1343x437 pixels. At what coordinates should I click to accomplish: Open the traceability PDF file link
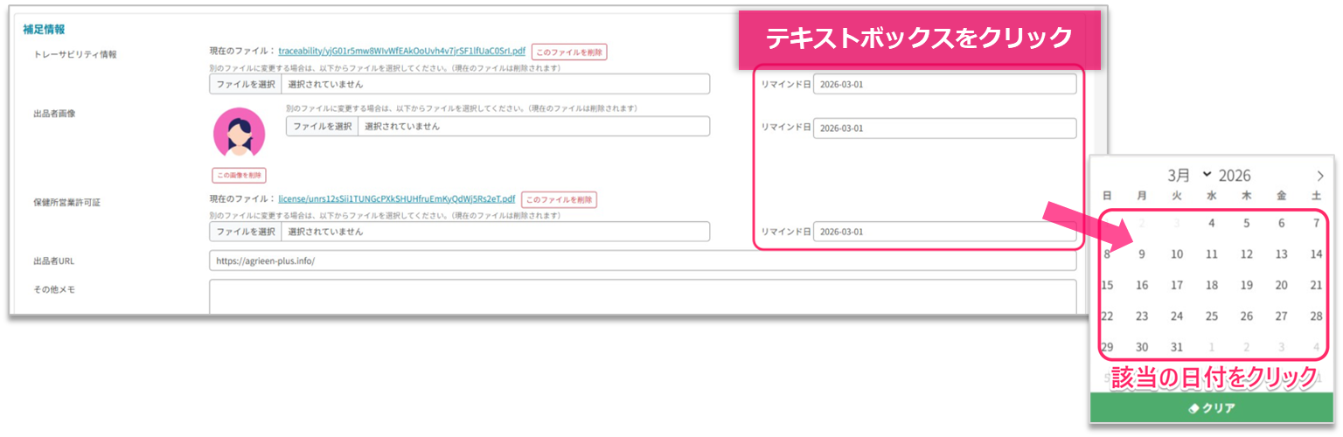tap(401, 52)
